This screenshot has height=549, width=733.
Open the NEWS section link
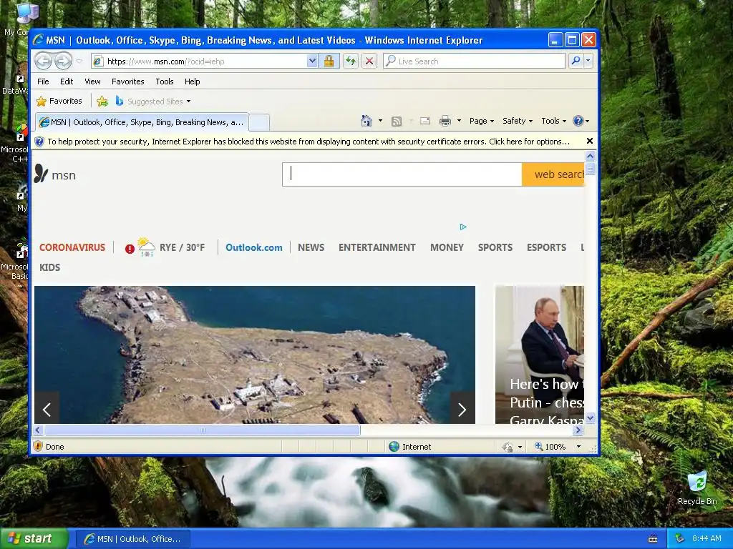(x=311, y=247)
